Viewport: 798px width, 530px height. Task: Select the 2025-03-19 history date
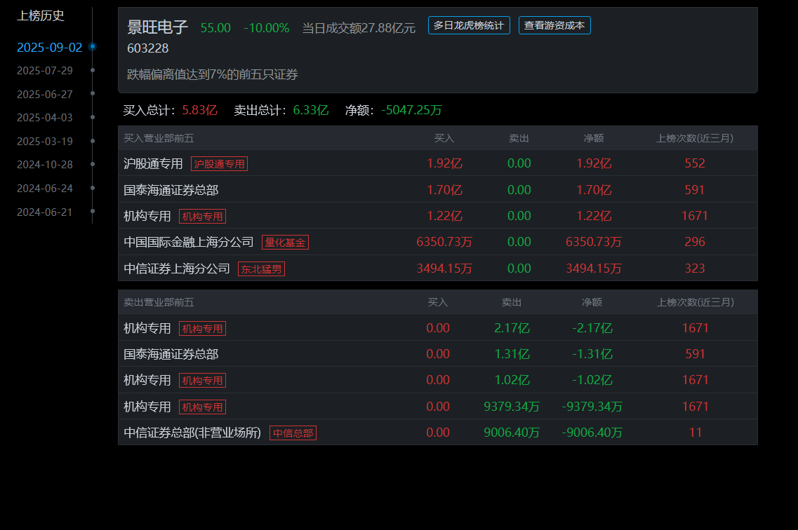tap(45, 142)
